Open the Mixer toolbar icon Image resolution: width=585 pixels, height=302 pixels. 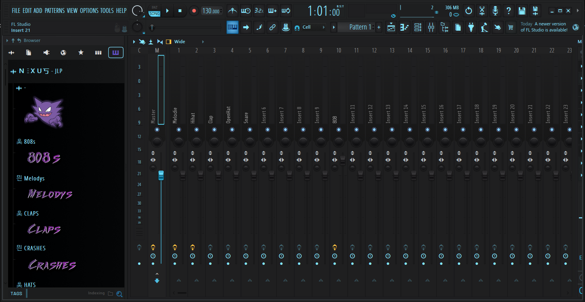pyautogui.click(x=431, y=27)
